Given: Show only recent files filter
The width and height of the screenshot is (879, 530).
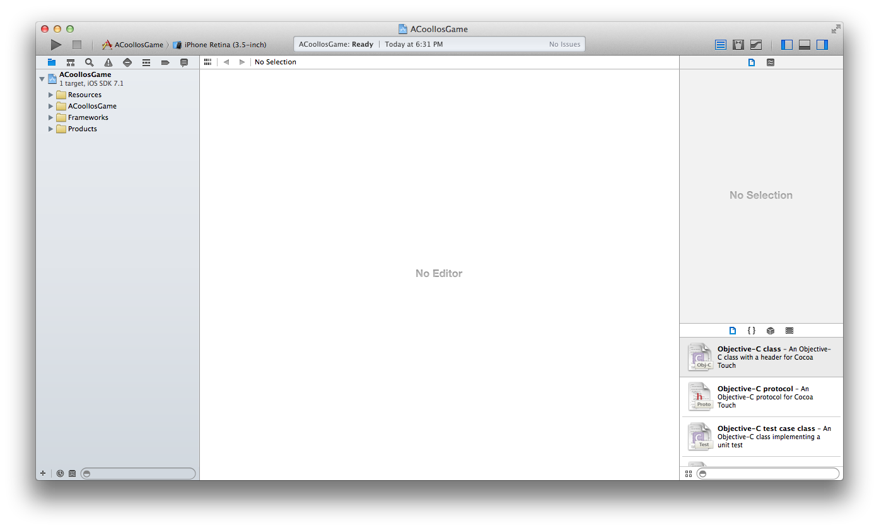Looking at the screenshot, I should click(60, 473).
